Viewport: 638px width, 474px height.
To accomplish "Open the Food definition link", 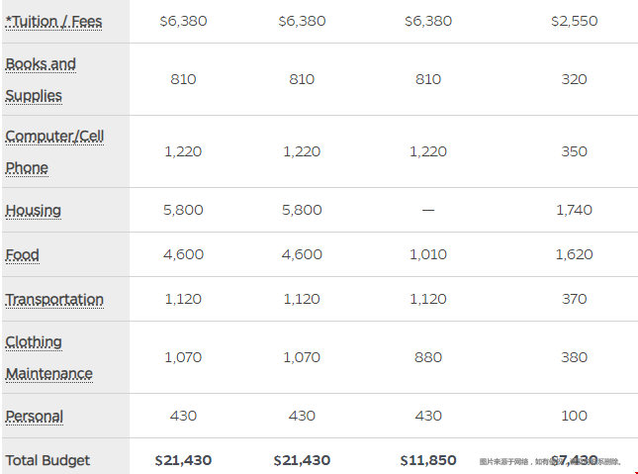I will tap(22, 255).
